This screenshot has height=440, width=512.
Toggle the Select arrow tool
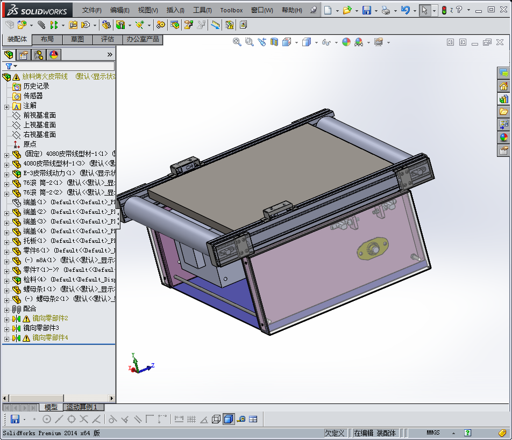pyautogui.click(x=425, y=10)
